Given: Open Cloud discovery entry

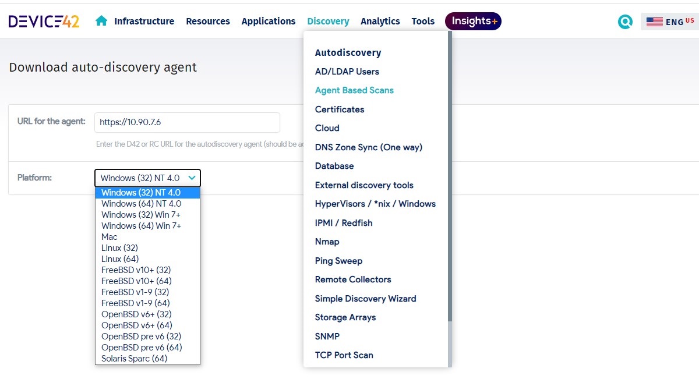Looking at the screenshot, I should [327, 128].
